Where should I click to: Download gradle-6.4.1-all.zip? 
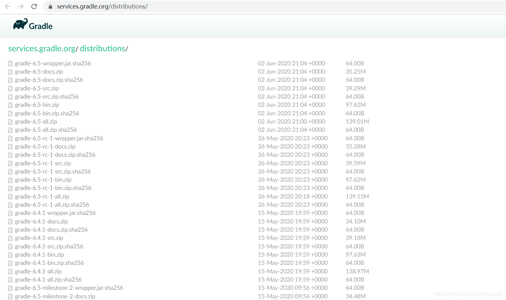click(38, 271)
